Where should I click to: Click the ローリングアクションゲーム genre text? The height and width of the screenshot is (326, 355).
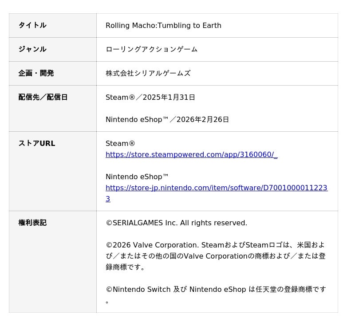151,49
